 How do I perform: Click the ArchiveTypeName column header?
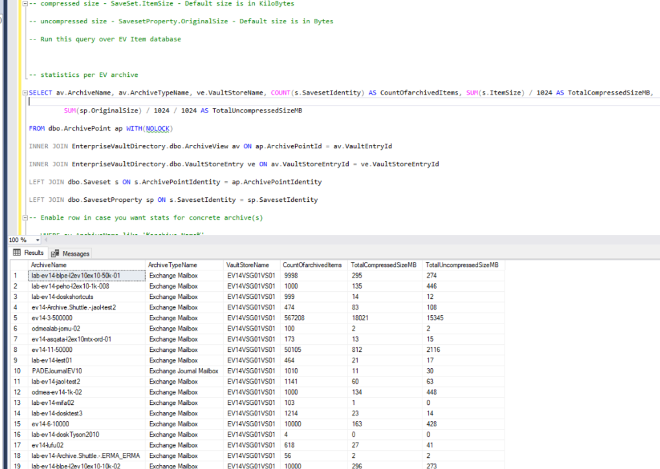click(x=172, y=265)
